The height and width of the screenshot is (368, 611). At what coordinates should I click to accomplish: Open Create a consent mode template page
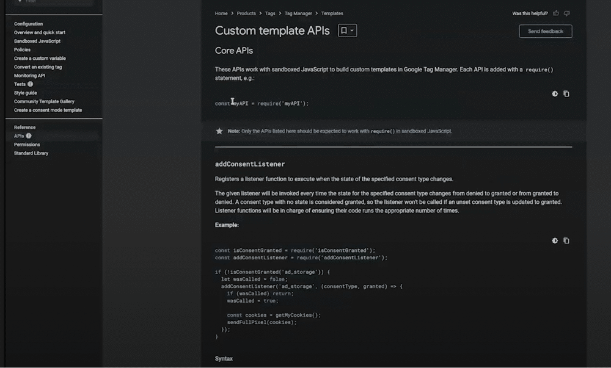(x=48, y=110)
